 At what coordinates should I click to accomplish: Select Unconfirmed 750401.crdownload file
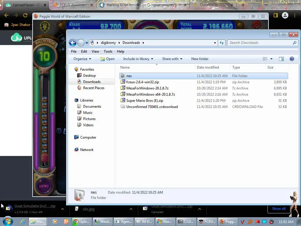(x=203, y=107)
